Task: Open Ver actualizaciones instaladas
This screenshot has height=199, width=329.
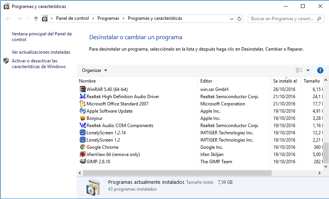Action: (x=41, y=52)
